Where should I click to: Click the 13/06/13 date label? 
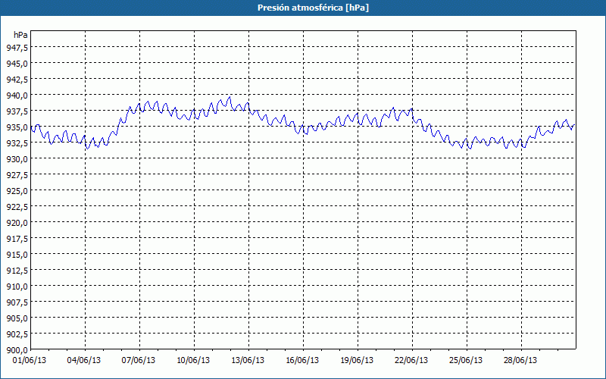[x=248, y=360]
